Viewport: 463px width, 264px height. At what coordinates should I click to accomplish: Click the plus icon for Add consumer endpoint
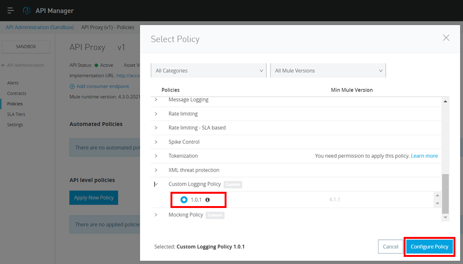pyautogui.click(x=72, y=86)
